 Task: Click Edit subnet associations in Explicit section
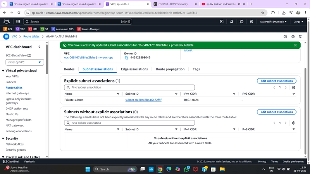[x=277, y=81]
